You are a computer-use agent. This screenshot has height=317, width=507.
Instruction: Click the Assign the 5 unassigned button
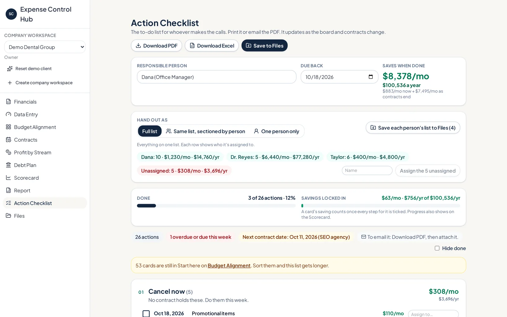[428, 171]
